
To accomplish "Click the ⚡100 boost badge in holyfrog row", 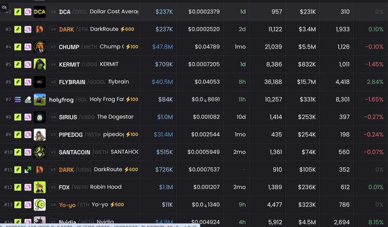I will point(132,99).
